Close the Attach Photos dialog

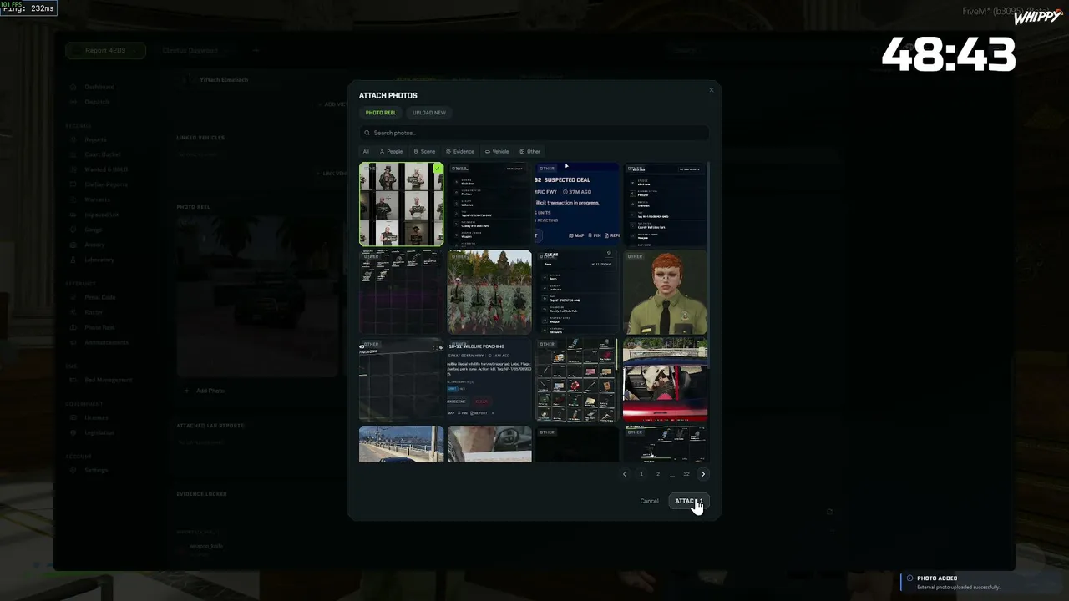pos(712,90)
